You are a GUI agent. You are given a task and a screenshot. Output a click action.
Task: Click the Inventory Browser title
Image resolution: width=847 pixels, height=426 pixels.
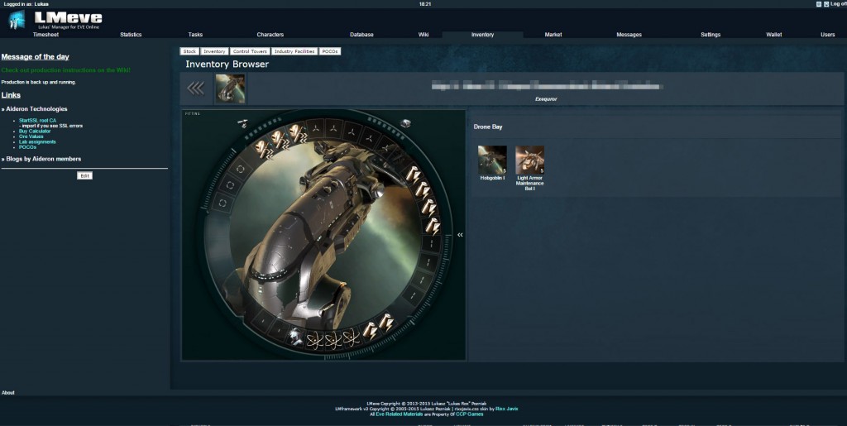[x=227, y=65]
